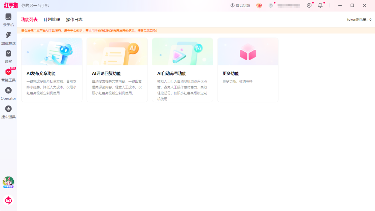375x211 pixels.
Task: Click the 你的另一台手机 slogan text
Action: point(35,6)
